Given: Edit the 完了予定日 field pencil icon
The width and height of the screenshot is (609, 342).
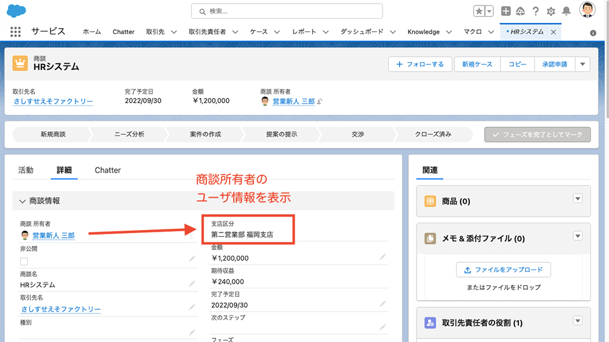Looking at the screenshot, I should [383, 304].
